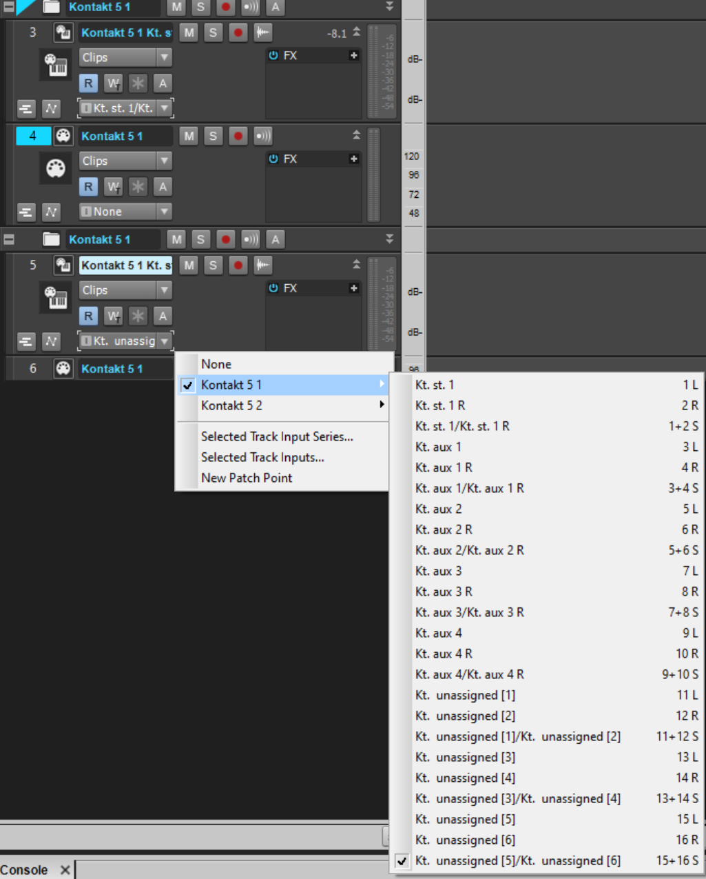Select New Patch Point
706x879 pixels.
247,478
